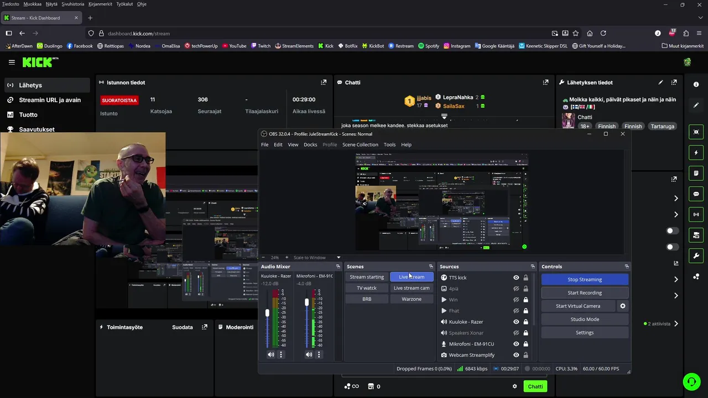Toggle visibility of TTS kick source
Image resolution: width=708 pixels, height=398 pixels.
tap(516, 277)
